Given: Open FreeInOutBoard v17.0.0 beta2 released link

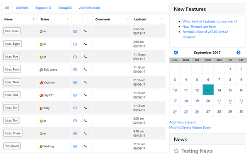Looking at the screenshot, I should coord(205,34).
